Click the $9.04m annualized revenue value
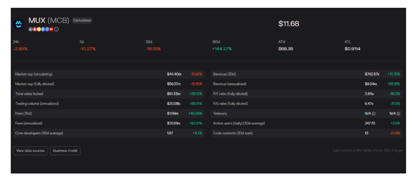The image size is (412, 181). (371, 84)
